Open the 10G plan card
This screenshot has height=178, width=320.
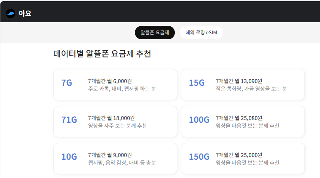coord(115,159)
